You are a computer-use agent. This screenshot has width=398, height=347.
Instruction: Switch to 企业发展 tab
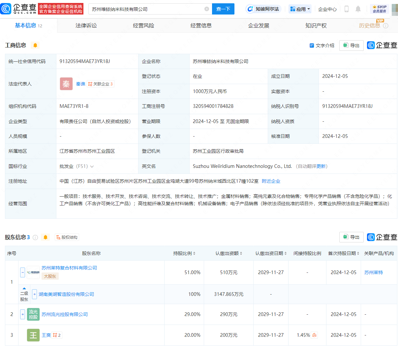coord(259,25)
